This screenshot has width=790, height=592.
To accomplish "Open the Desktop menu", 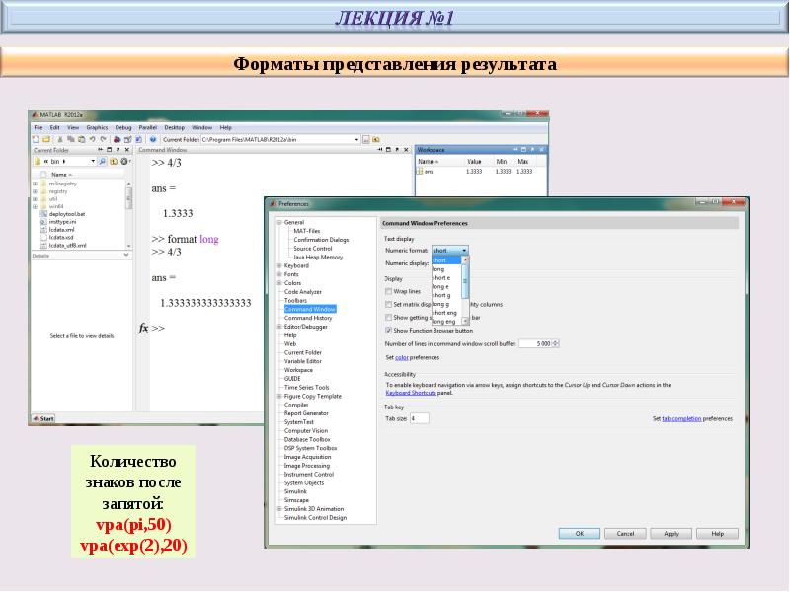I will point(174,127).
